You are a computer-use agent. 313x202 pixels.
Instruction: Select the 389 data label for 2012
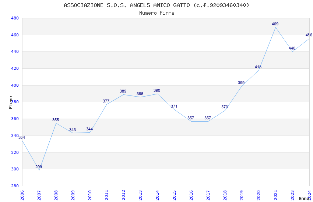pos(123,91)
